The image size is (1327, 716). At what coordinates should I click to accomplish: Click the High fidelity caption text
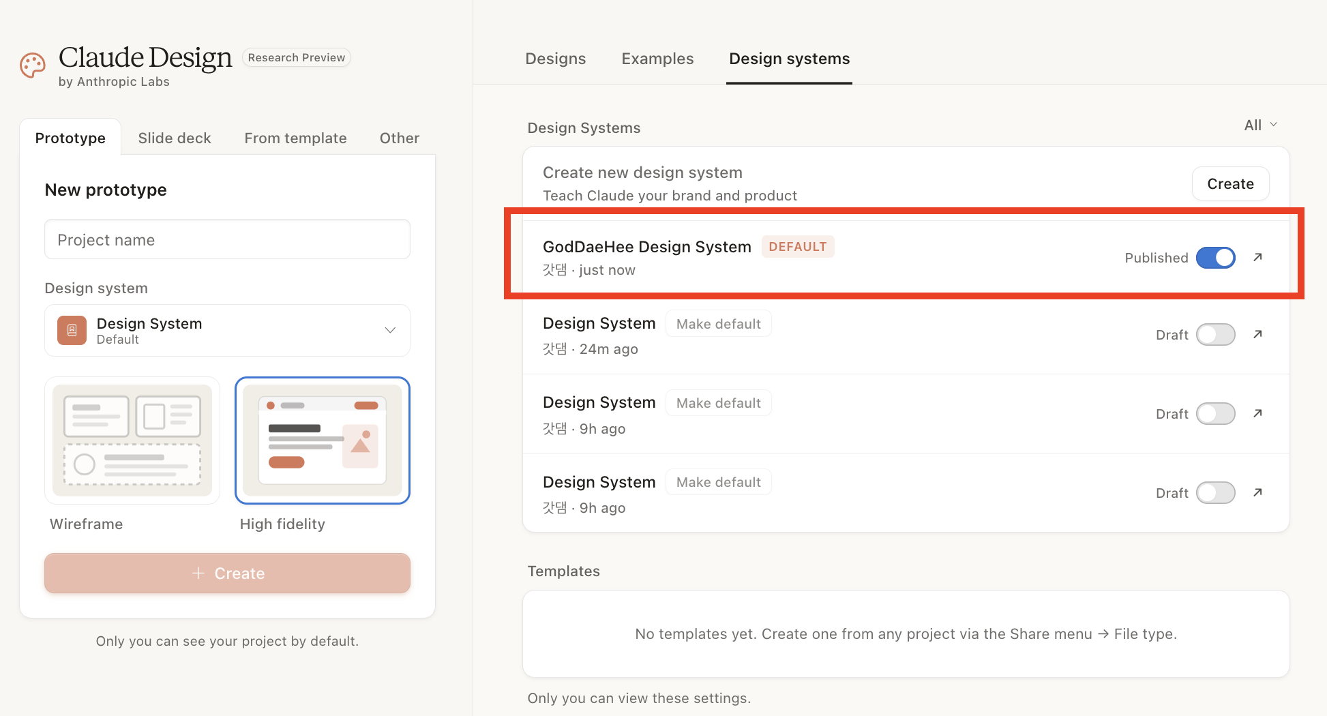point(282,524)
